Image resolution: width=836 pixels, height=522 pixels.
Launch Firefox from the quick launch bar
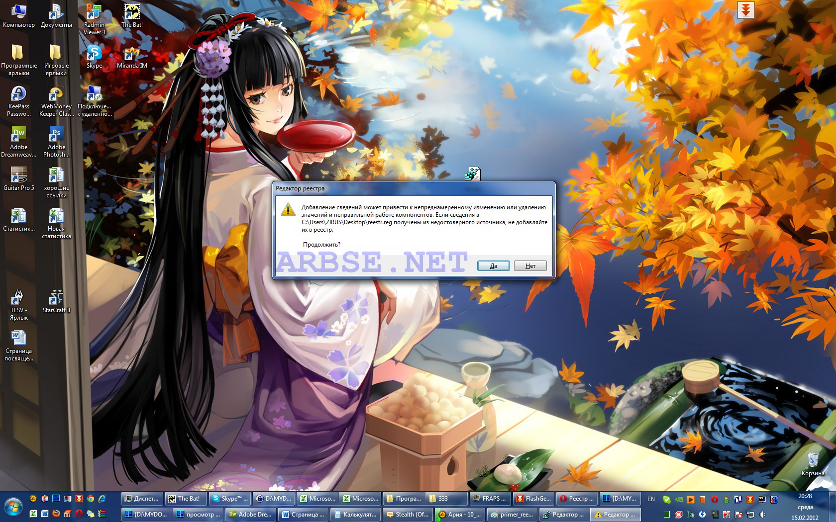coord(56,514)
